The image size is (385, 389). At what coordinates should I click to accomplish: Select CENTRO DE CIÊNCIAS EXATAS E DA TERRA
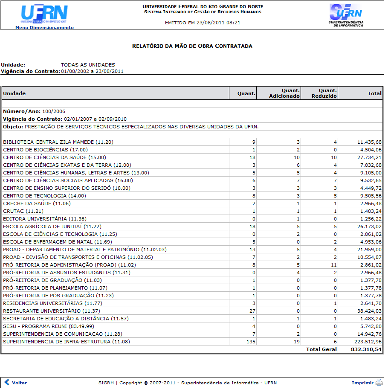192,165
